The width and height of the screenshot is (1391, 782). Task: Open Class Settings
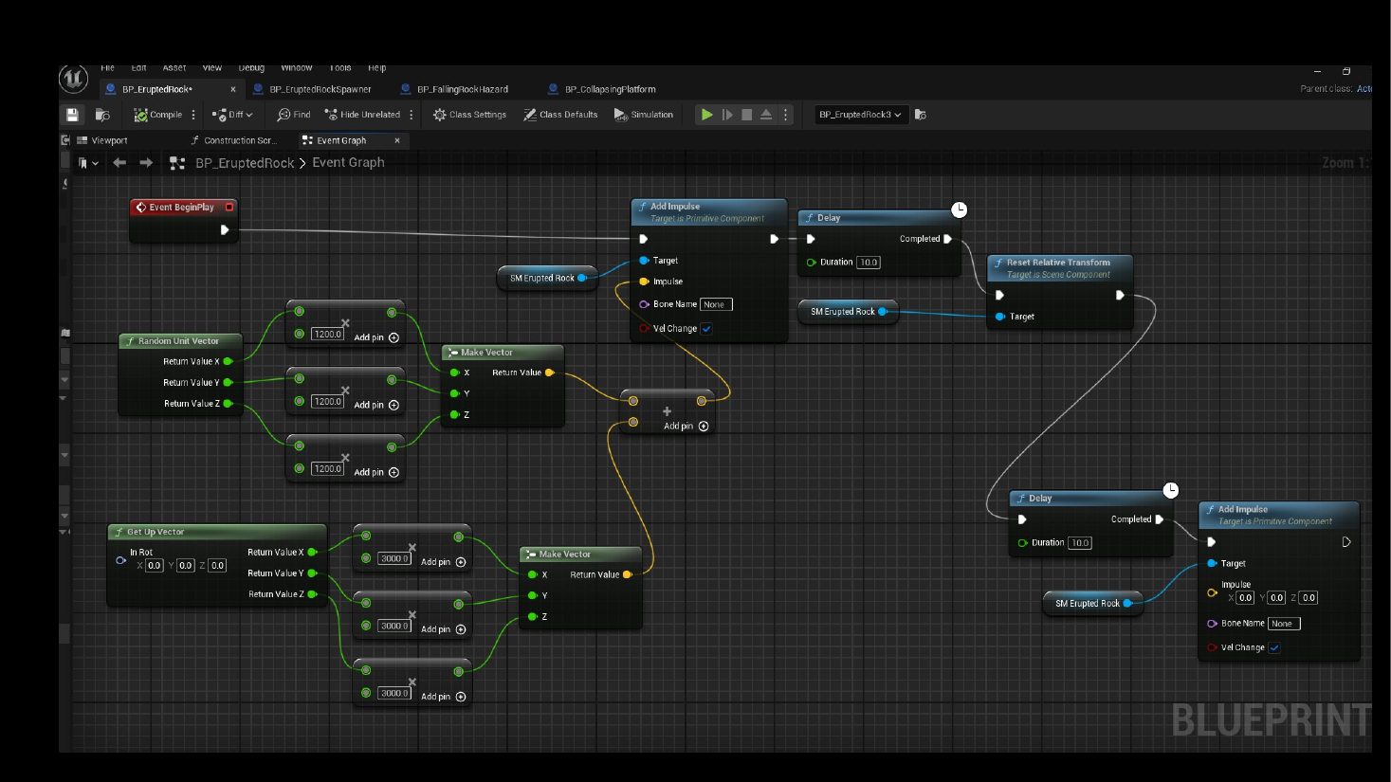coord(469,115)
